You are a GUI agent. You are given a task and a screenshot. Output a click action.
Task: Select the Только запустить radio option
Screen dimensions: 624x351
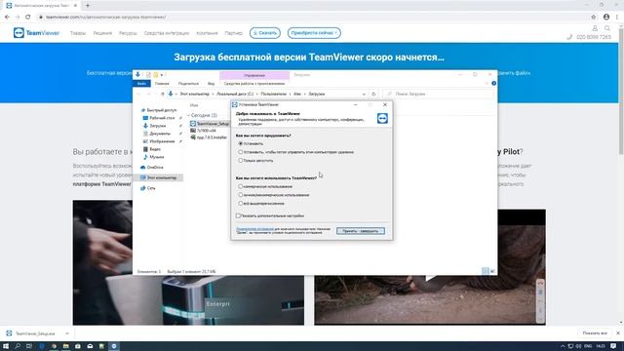(255, 161)
